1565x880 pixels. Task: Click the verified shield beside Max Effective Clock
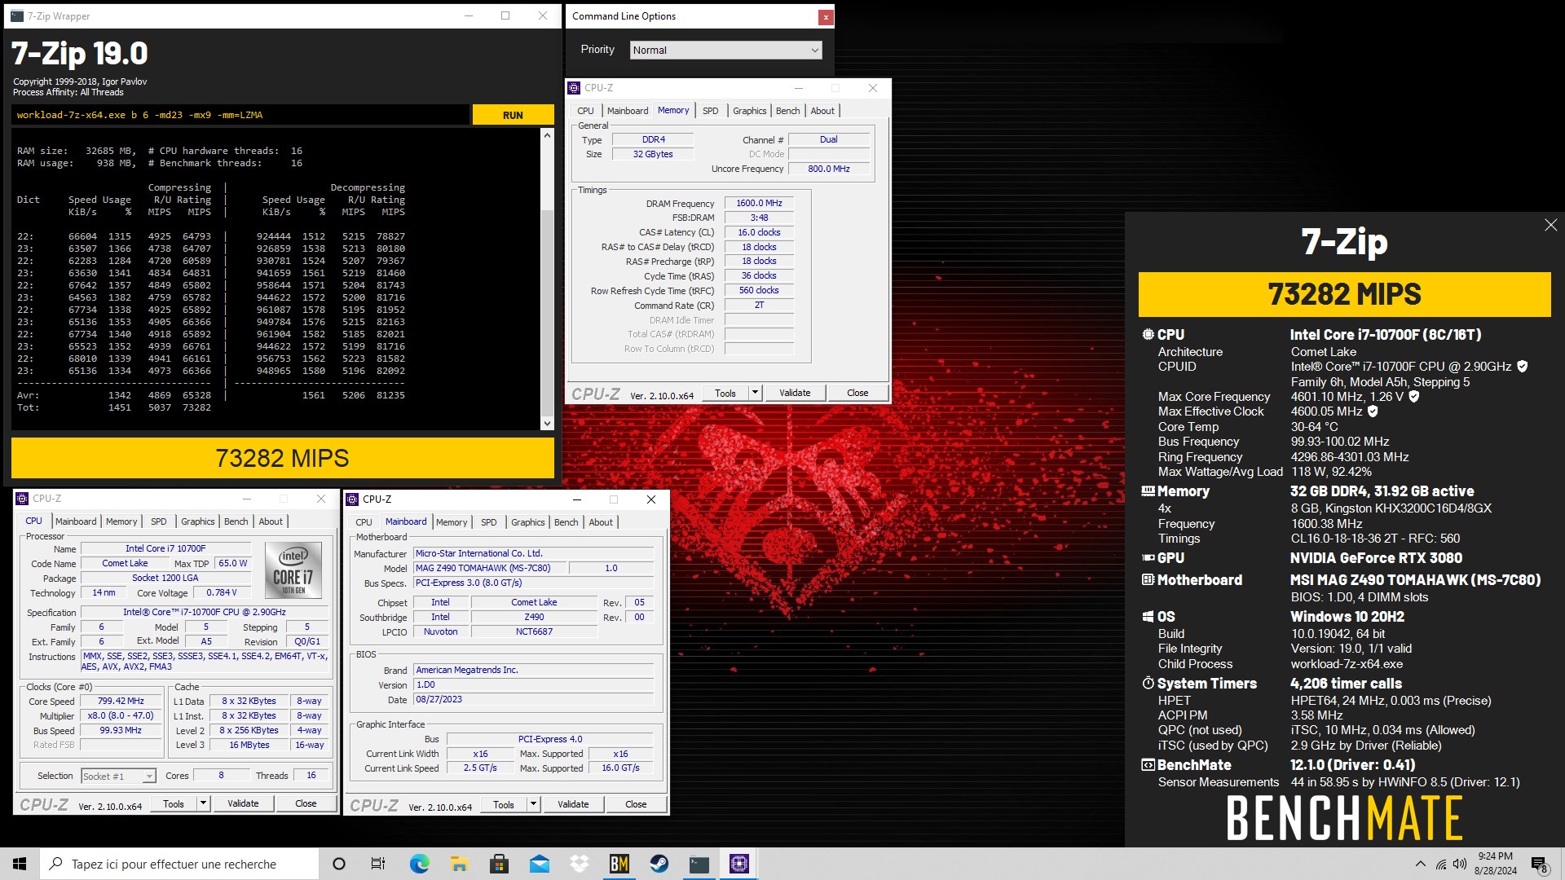1373,411
